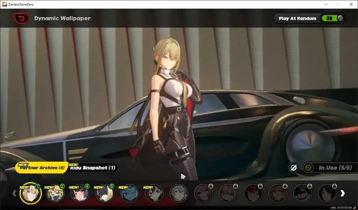The image size is (358, 210).
Task: Select the blonde avatar numbered 1
Action: pyautogui.click(x=30, y=193)
